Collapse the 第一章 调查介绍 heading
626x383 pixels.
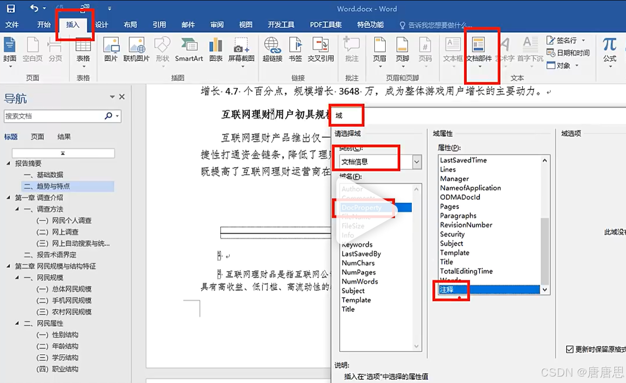pos(8,198)
